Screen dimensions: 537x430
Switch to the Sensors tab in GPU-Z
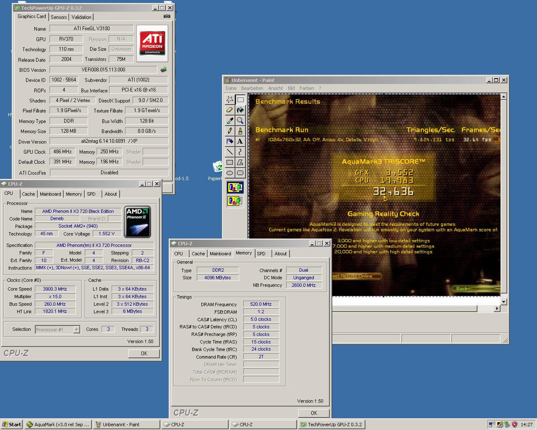click(x=59, y=17)
